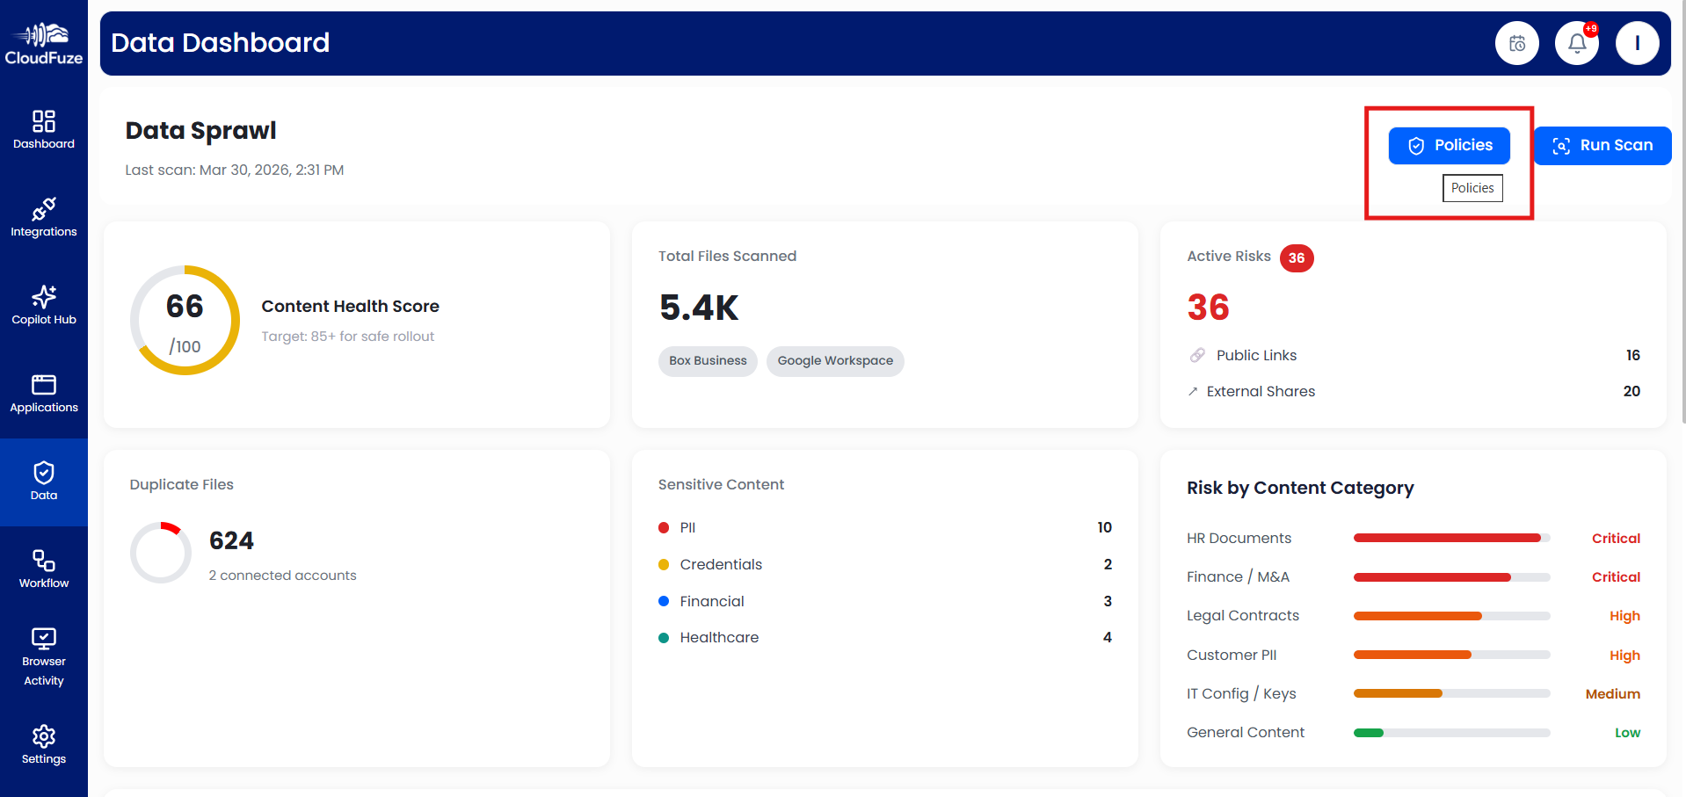Viewport: 1686px width, 797px height.
Task: Open the Policies panel
Action: coord(1449,145)
